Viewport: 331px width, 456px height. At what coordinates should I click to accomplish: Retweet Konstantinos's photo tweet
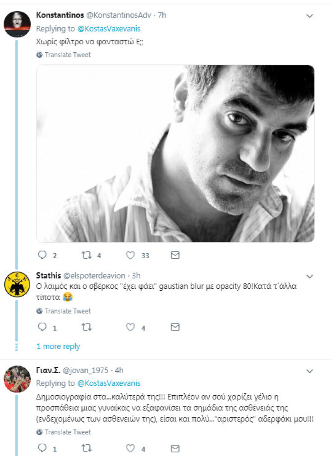87,255
